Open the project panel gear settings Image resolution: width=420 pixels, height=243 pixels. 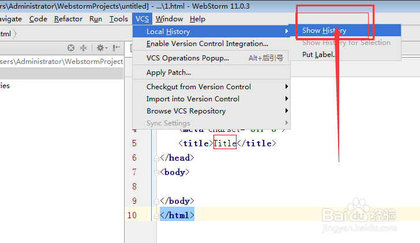coord(102,48)
